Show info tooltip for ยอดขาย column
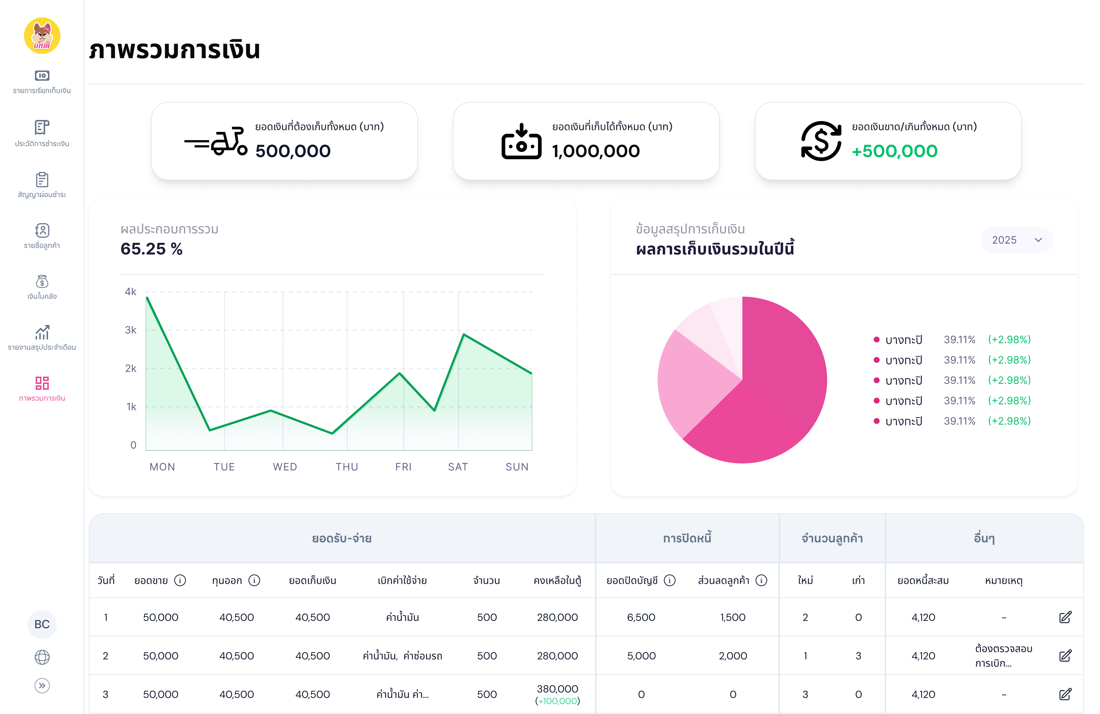 point(181,581)
